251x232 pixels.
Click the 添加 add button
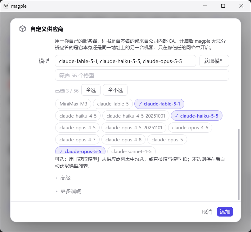pos(225,212)
